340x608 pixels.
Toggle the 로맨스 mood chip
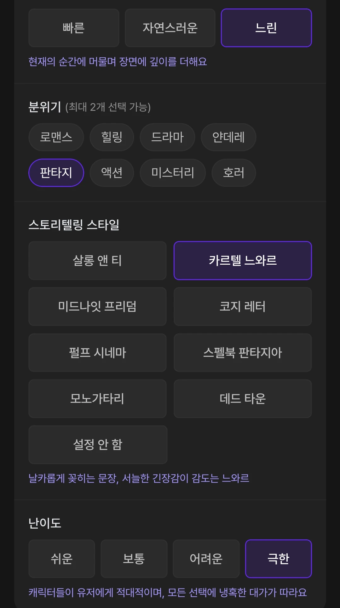pyautogui.click(x=56, y=137)
